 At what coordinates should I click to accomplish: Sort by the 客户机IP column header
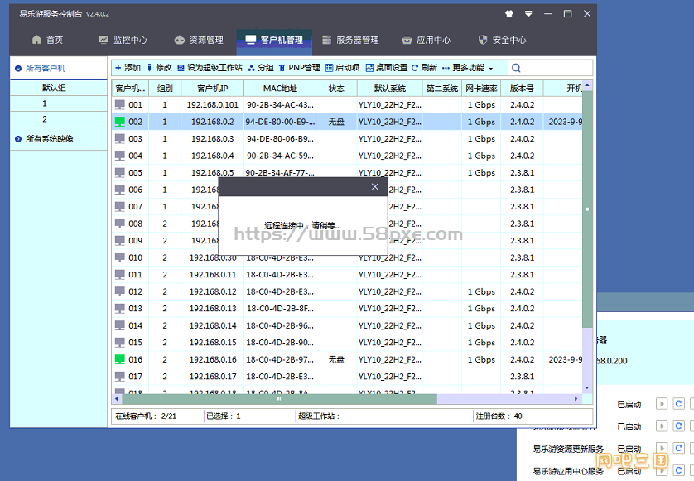[213, 89]
